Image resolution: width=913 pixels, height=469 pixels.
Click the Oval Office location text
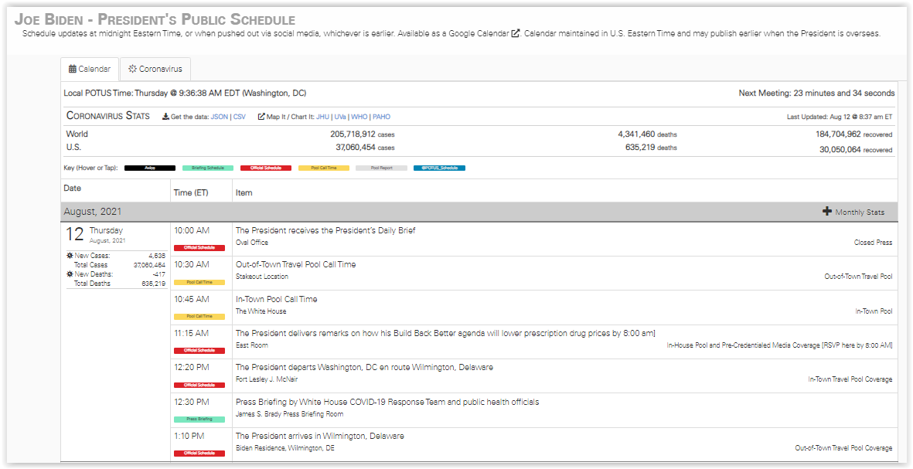(x=252, y=242)
